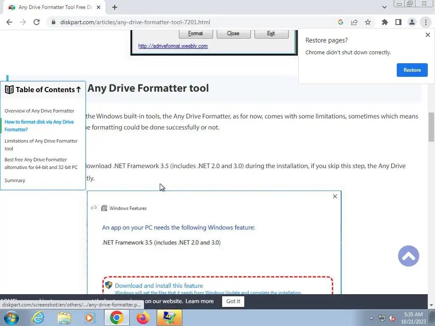View site security lock info

[54, 22]
